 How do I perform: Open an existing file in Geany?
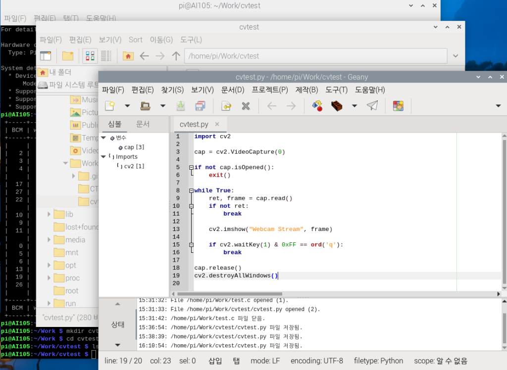pos(145,106)
